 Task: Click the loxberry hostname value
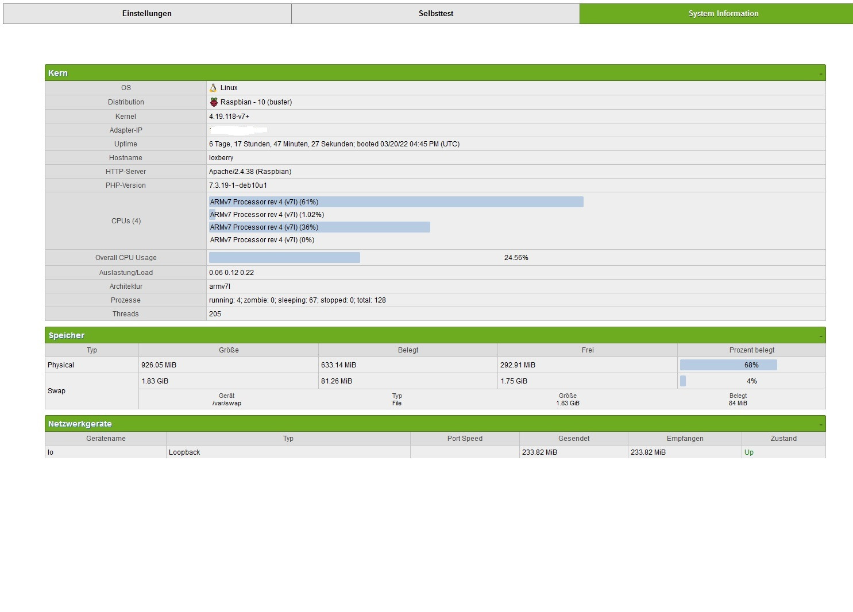click(221, 158)
